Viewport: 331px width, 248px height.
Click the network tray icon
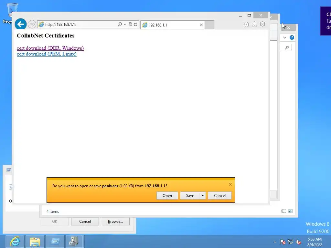[x=291, y=242]
